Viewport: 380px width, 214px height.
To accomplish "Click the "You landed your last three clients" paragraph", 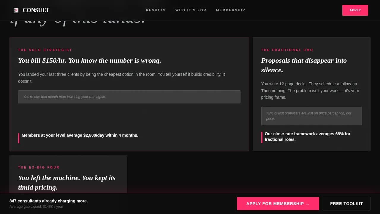I will [121, 78].
